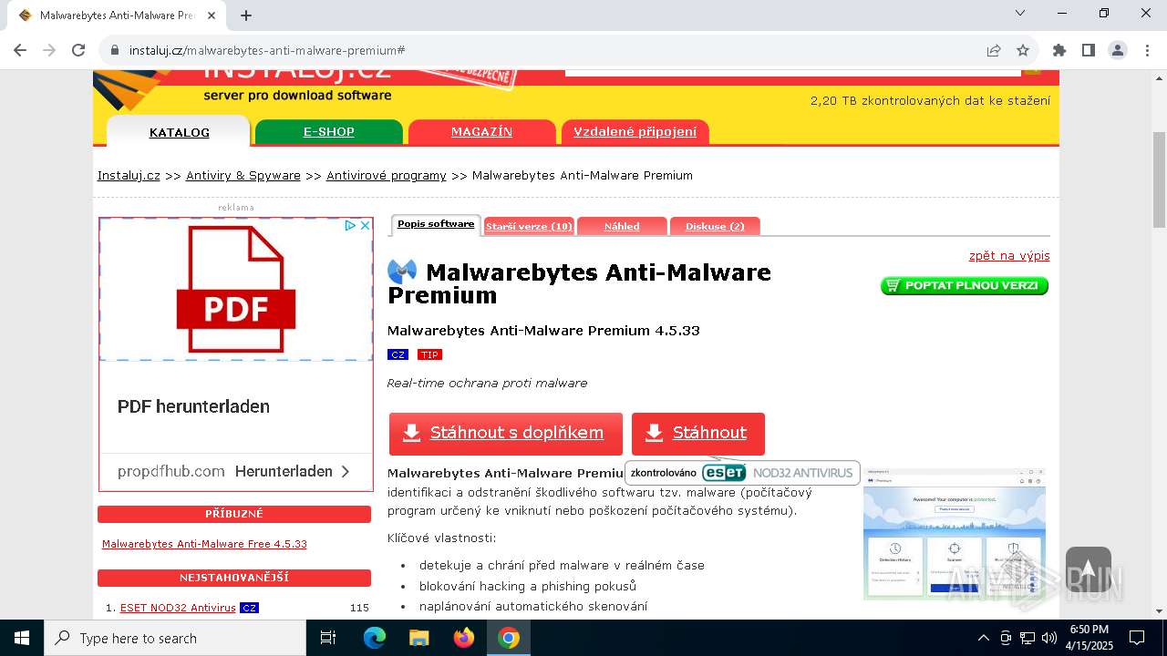
Task: Click Herunterladen in PDF ad
Action: click(293, 471)
